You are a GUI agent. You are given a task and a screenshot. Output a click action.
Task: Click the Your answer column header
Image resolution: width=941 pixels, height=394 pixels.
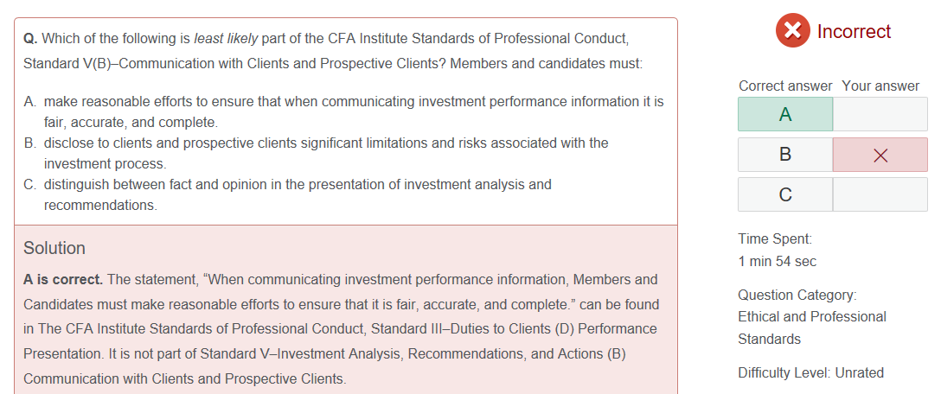point(880,86)
